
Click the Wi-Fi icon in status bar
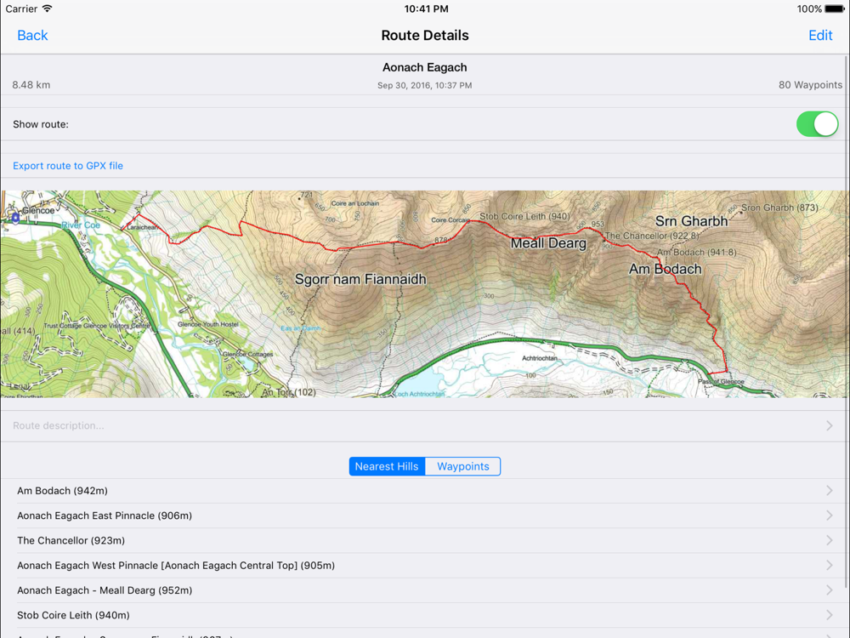tap(47, 9)
